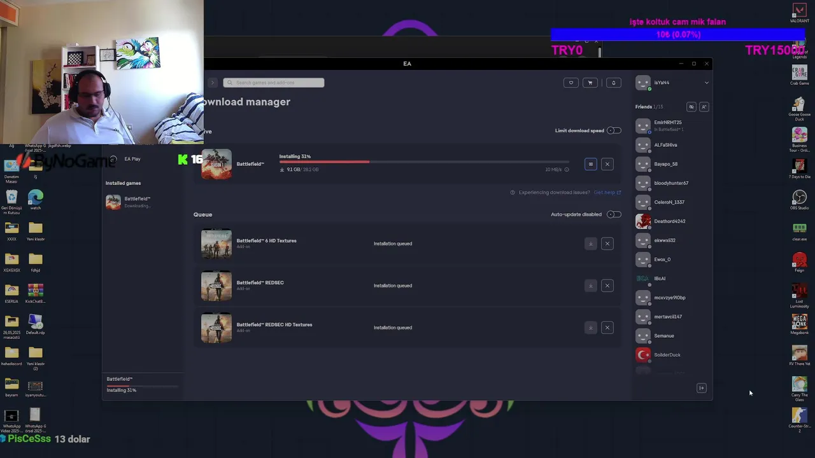This screenshot has width=815, height=458.
Task: Select the Feign desktop icon
Action: pyautogui.click(x=799, y=262)
